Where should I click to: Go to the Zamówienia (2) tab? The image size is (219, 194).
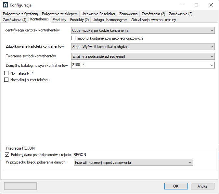coord(153,14)
